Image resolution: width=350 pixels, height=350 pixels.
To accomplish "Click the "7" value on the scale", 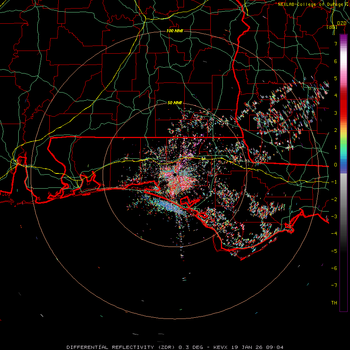I will pos(336,44).
